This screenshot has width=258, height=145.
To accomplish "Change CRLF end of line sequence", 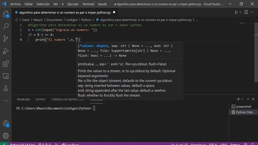I will pos(224,144).
